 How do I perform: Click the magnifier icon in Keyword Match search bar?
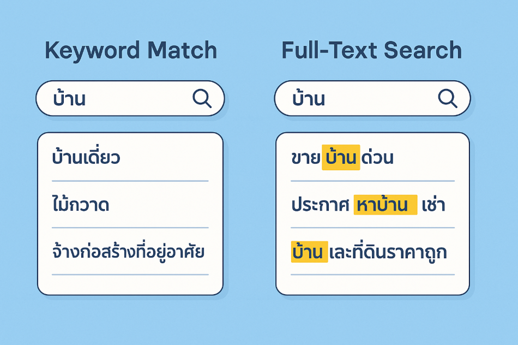[x=202, y=98]
